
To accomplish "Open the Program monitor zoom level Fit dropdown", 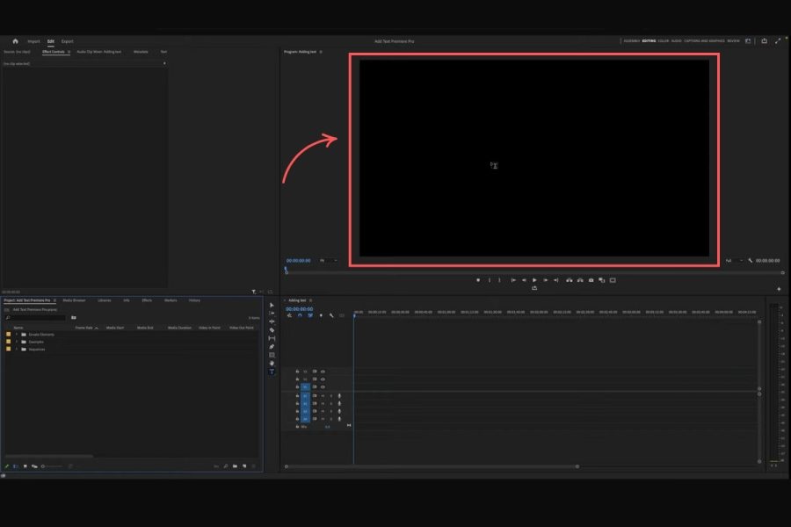I will coord(328,261).
